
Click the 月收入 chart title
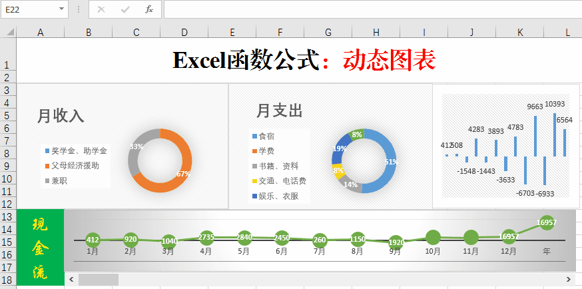tap(61, 116)
